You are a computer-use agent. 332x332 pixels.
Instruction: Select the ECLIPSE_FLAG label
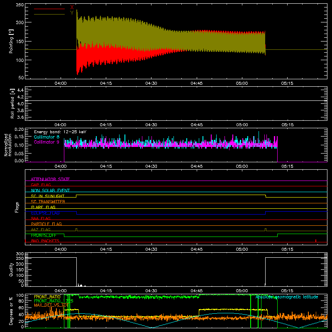coord(45,213)
